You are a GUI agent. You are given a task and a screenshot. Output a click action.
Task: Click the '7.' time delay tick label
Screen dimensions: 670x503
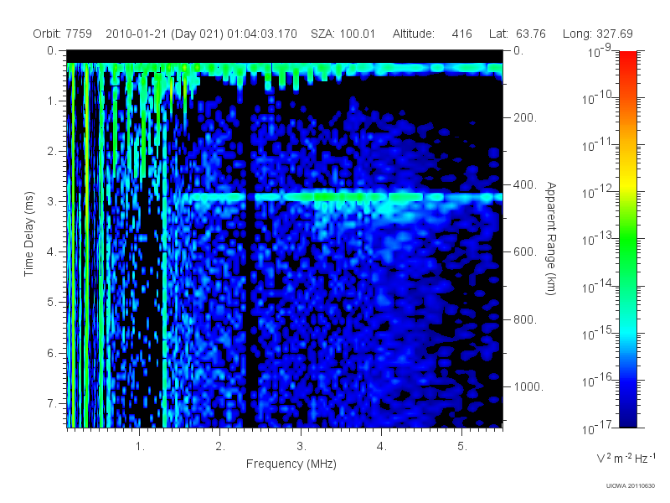point(51,403)
